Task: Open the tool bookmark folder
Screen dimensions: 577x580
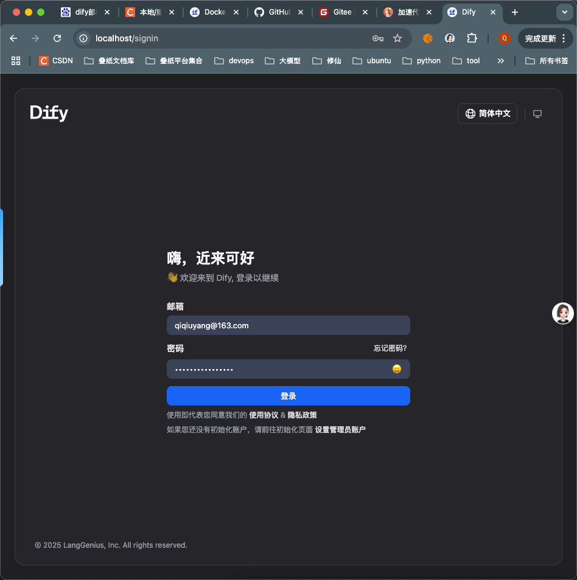Action: (x=466, y=61)
